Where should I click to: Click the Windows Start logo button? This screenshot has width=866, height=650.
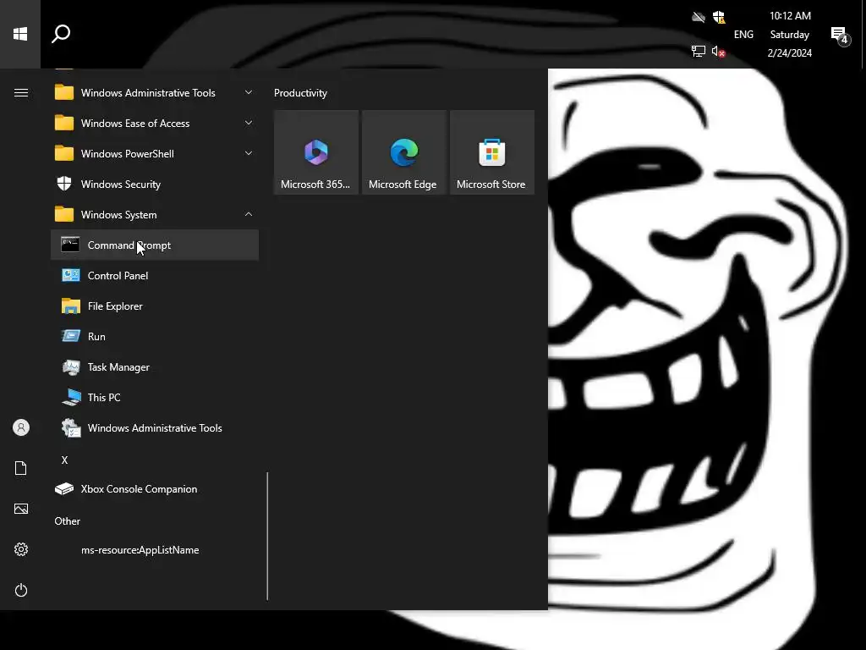pyautogui.click(x=20, y=34)
